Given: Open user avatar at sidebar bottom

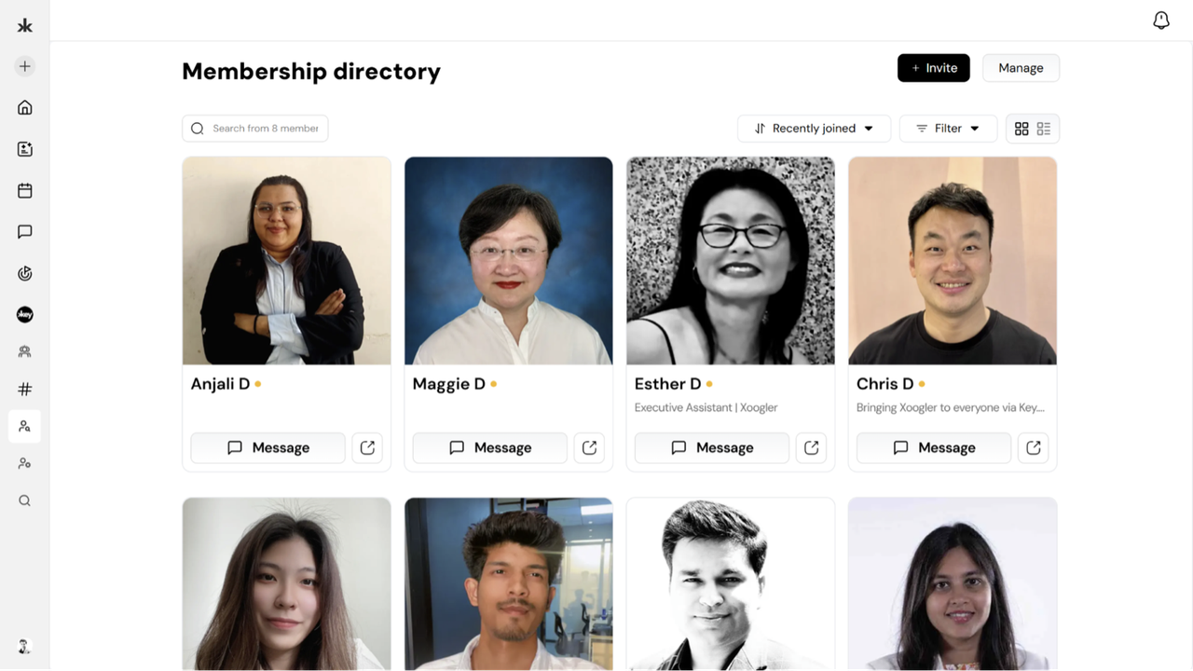Looking at the screenshot, I should pyautogui.click(x=25, y=646).
